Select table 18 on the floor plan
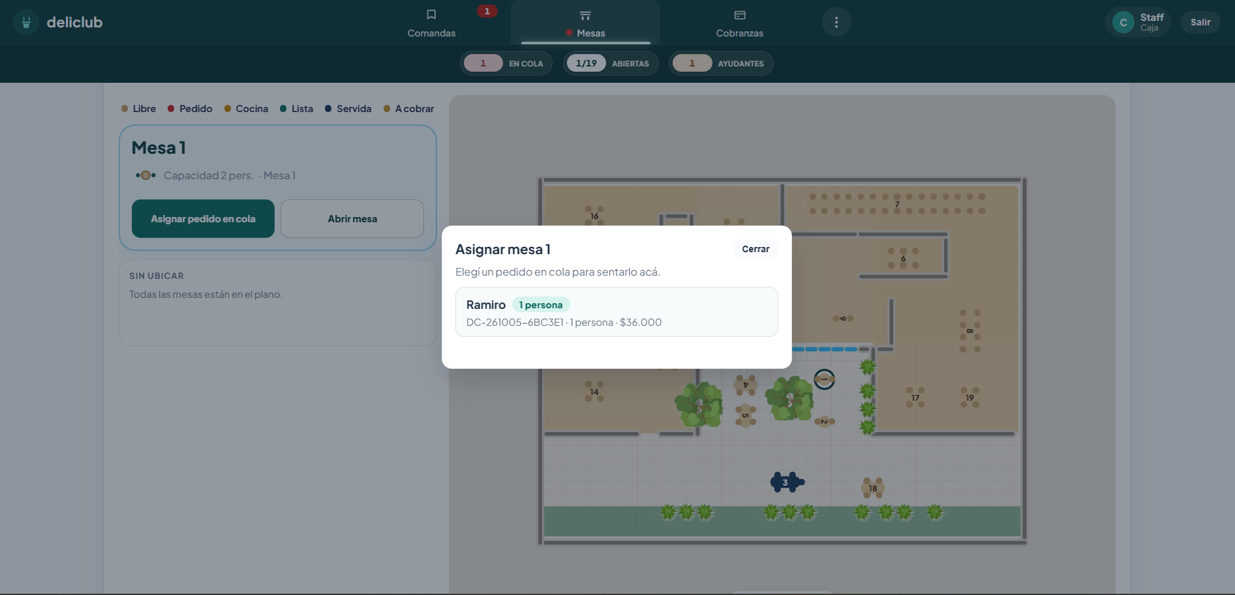This screenshot has height=595, width=1235. (873, 487)
